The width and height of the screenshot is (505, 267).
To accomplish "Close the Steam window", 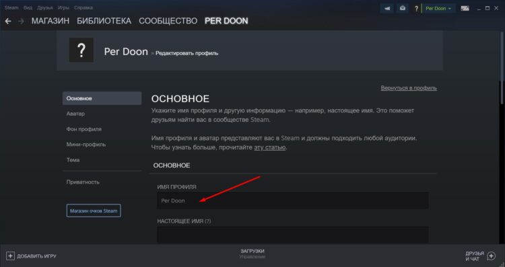I will 496,8.
